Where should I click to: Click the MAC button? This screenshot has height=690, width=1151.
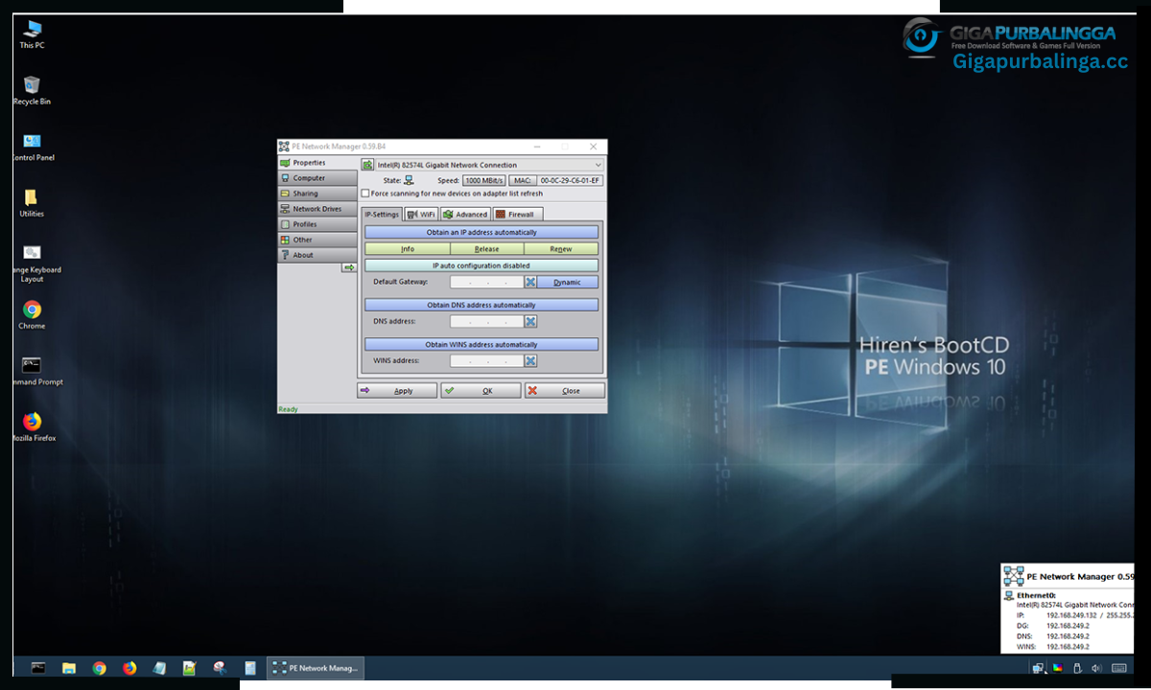tap(522, 180)
